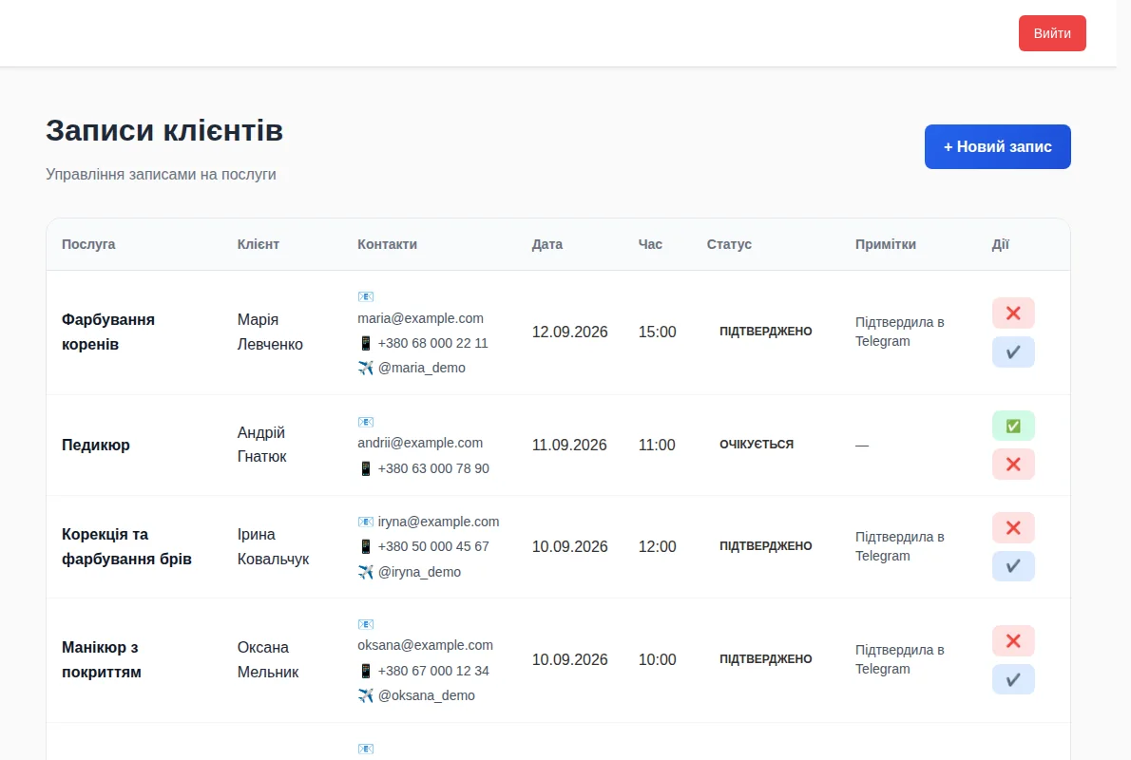Click Telegram handle @maria_demo
The height and width of the screenshot is (760, 1131).
(422, 368)
